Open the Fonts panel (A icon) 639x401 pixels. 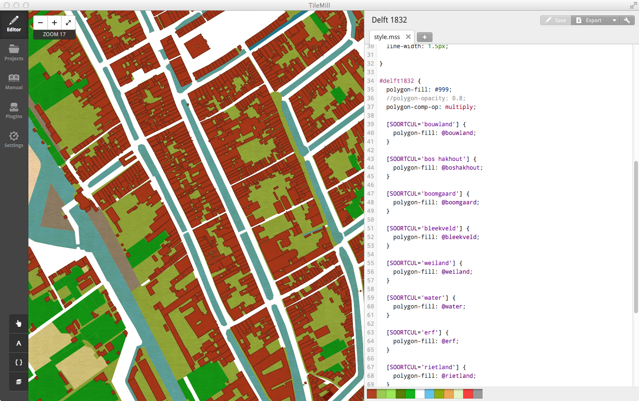coord(19,343)
